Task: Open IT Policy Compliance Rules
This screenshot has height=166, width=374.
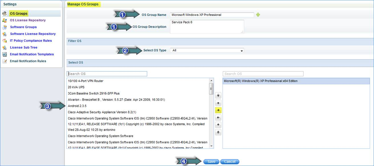Action: click(x=31, y=41)
